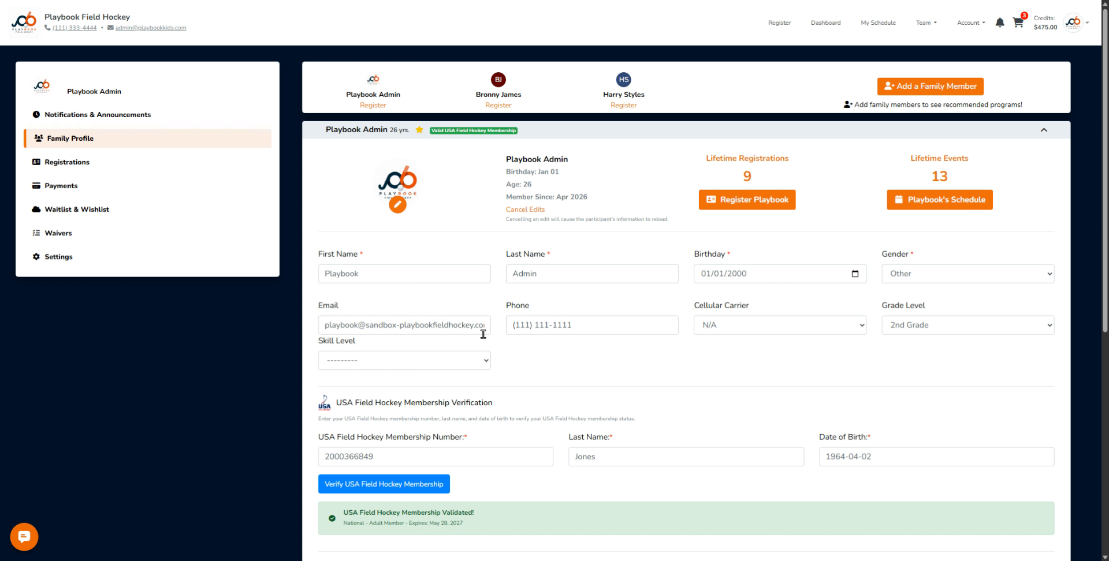Click the green checkmark in validation banner

[x=332, y=518]
